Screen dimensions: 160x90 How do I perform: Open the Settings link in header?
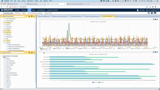point(154,10)
